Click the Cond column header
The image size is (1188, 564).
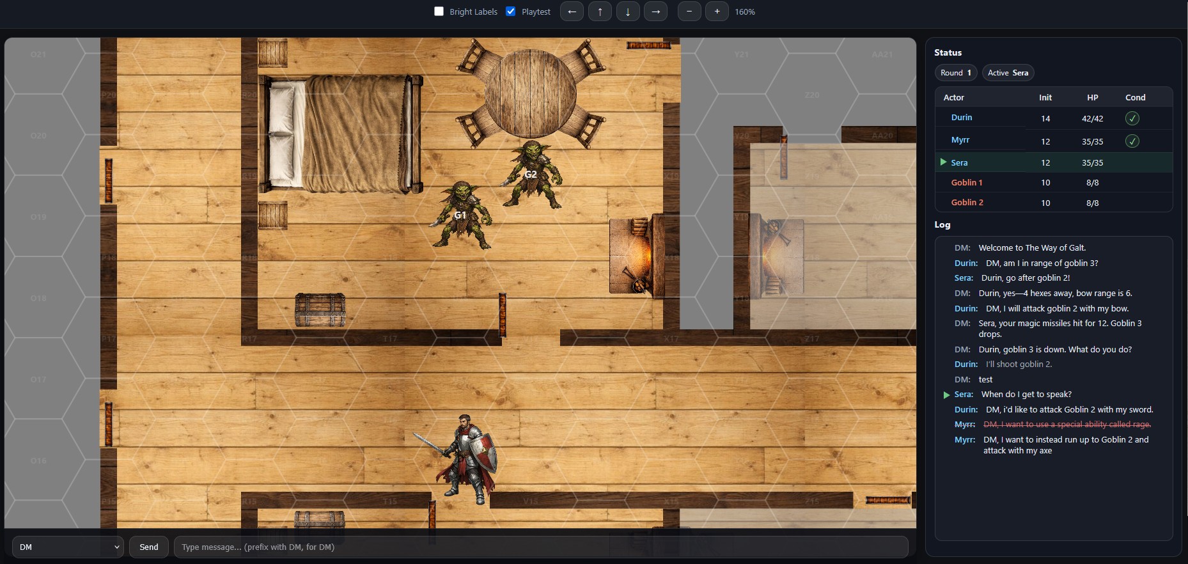1136,98
